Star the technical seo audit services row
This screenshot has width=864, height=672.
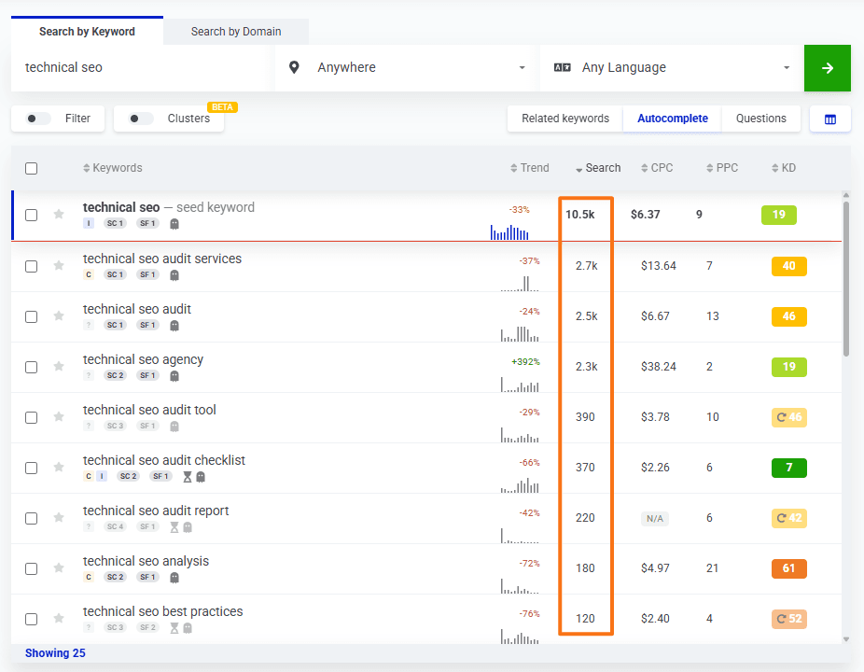pos(59,265)
